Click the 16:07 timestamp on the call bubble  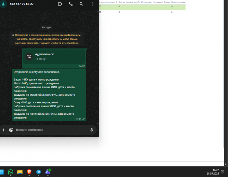[82, 66]
